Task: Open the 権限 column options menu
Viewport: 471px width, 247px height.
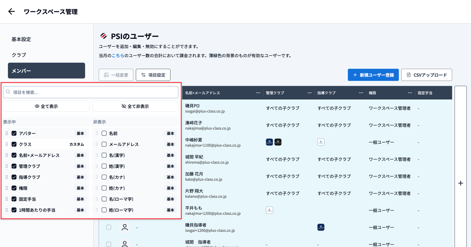Action: [410, 93]
